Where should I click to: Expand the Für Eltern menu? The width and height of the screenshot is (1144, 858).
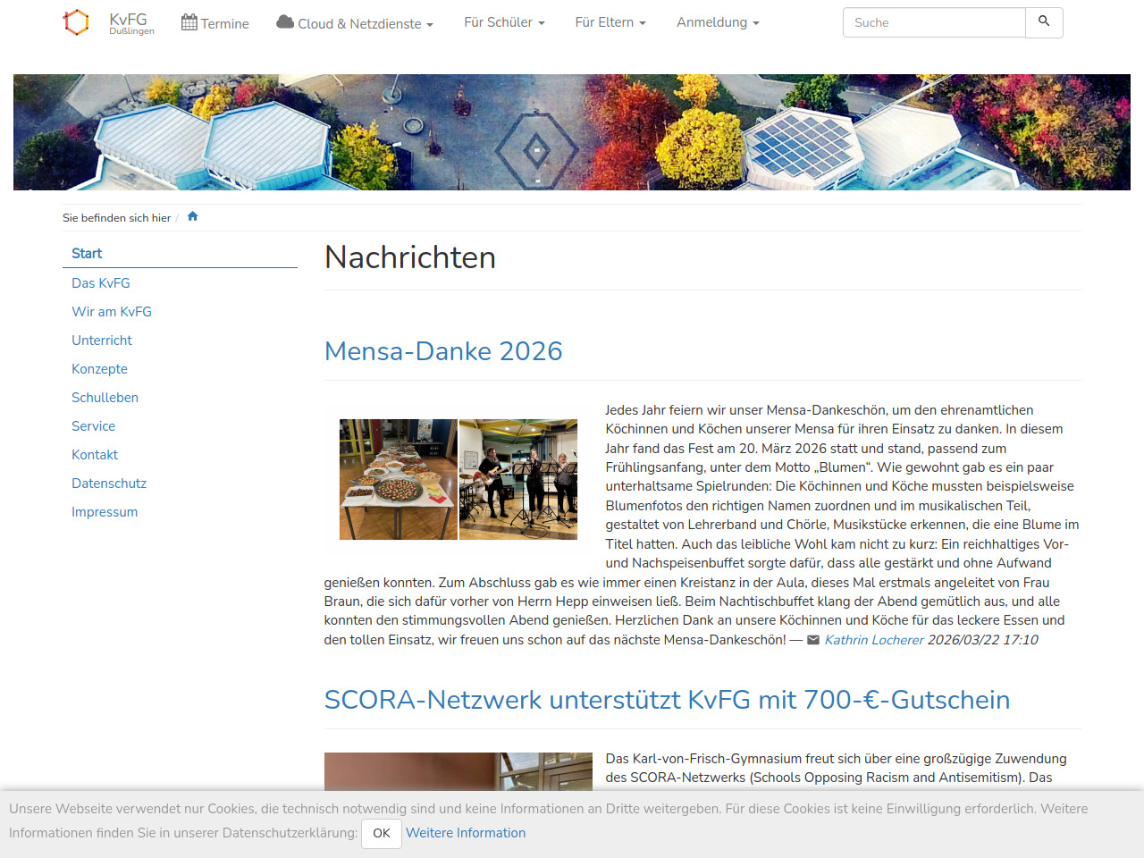point(610,22)
